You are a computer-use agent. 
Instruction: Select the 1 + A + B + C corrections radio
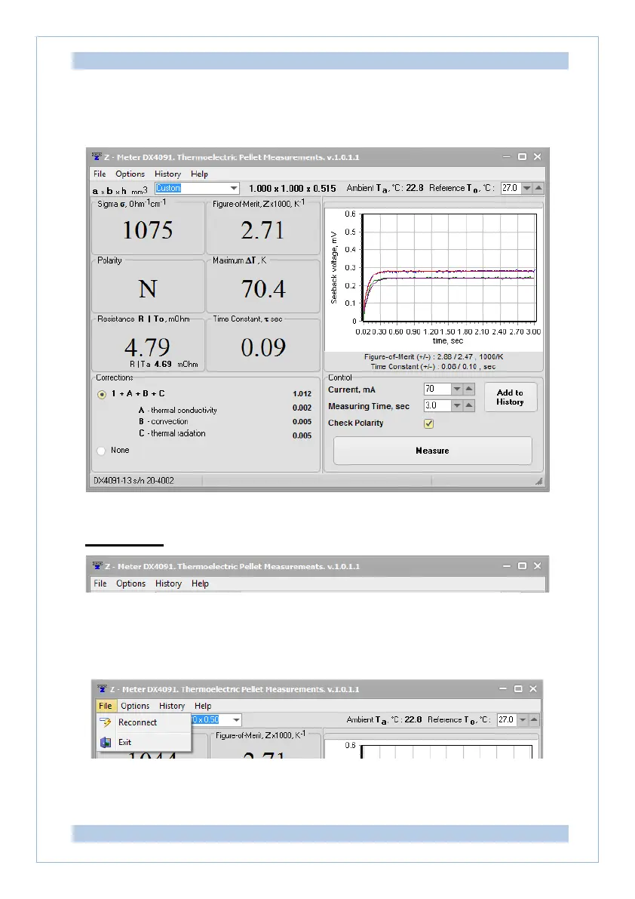coord(102,395)
